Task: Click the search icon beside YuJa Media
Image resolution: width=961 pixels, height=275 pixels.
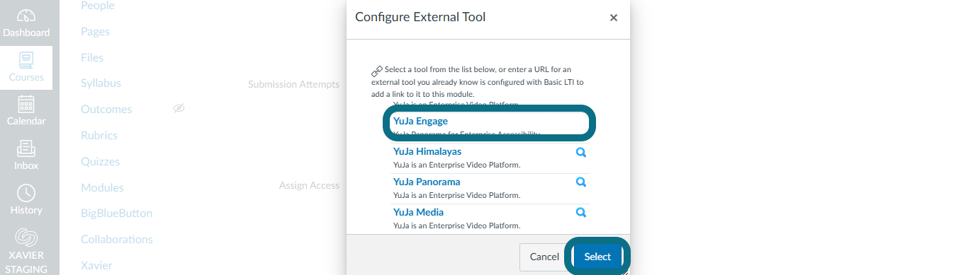Action: point(581,213)
